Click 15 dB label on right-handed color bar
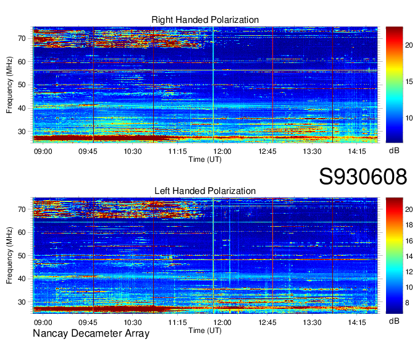Viewport: 420px width, 341px height. coord(409,82)
